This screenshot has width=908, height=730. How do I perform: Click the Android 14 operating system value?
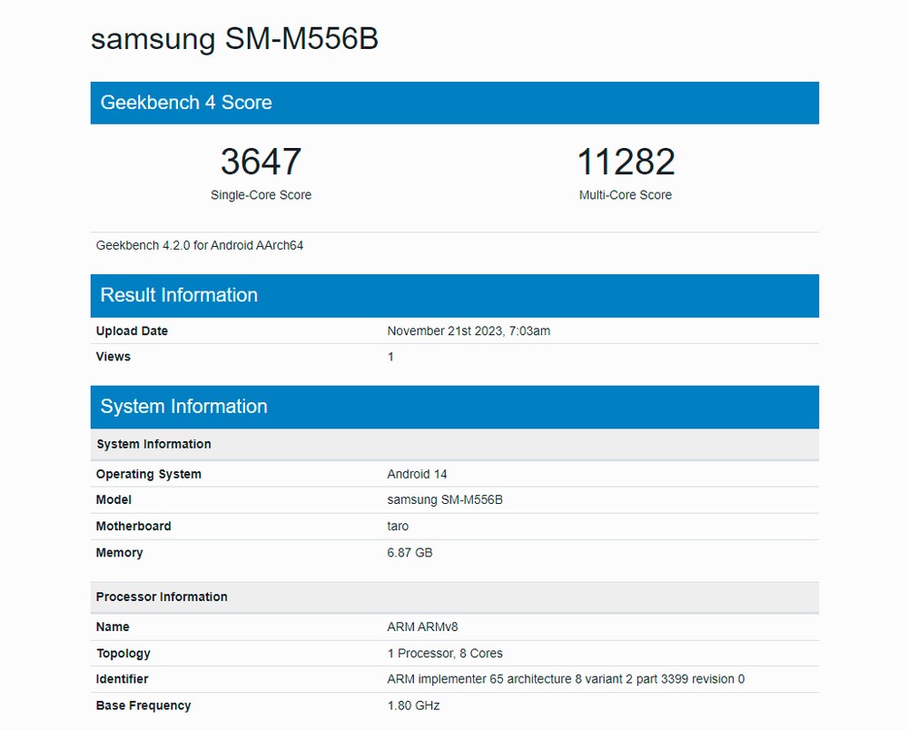pyautogui.click(x=417, y=474)
